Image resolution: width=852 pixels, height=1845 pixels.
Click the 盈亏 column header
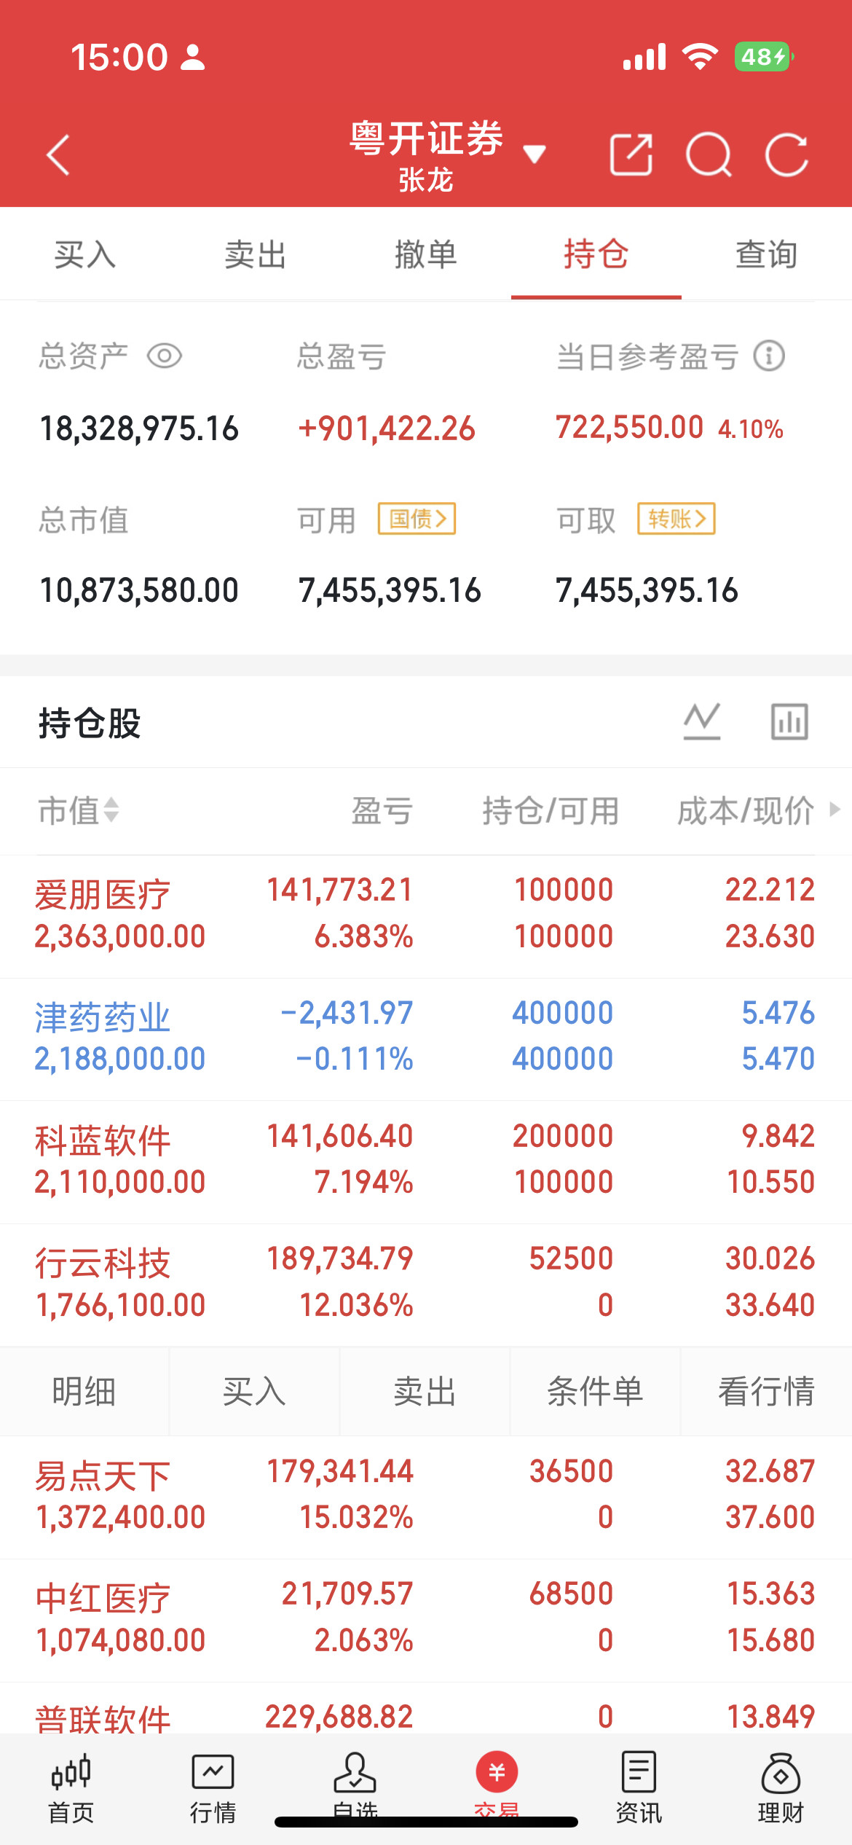[x=382, y=810]
